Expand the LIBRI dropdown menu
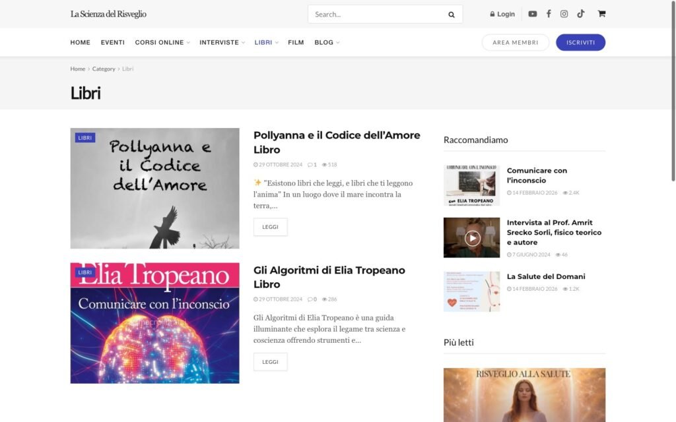Screen dimensions: 676x422 [x=266, y=42]
